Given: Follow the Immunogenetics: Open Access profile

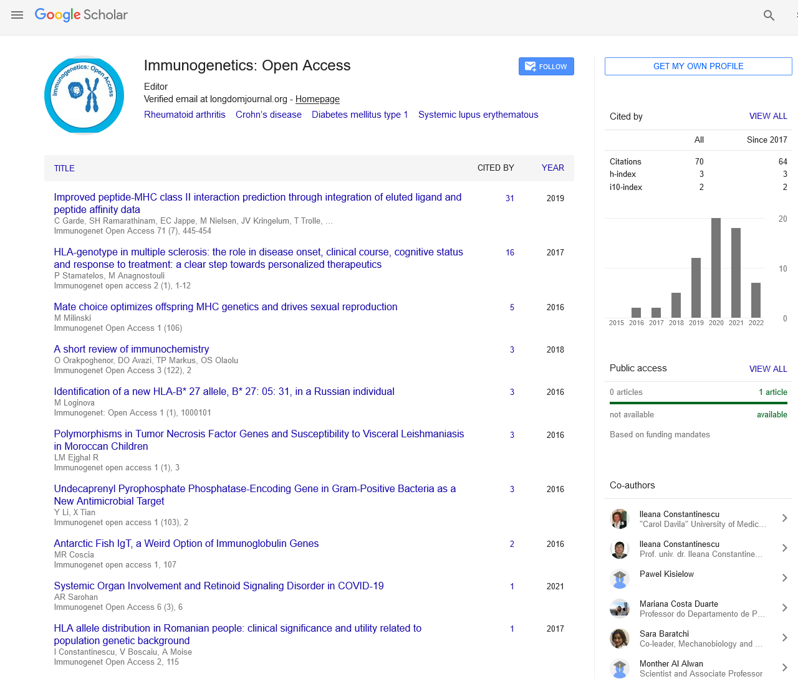Looking at the screenshot, I should 546,67.
